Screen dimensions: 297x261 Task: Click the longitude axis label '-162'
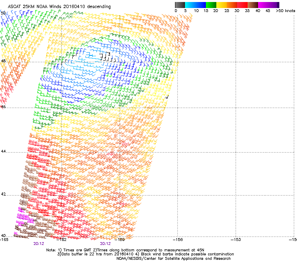pos(62,240)
